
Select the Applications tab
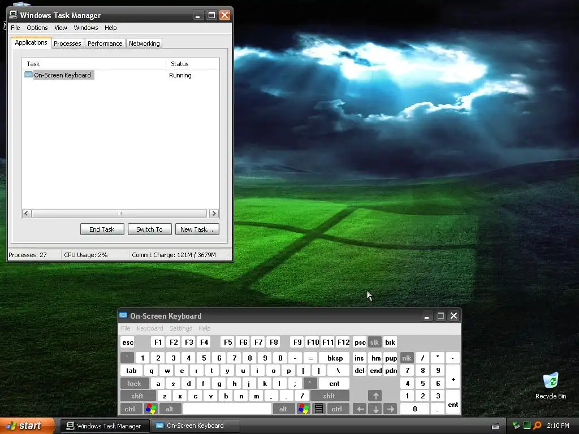click(x=31, y=42)
